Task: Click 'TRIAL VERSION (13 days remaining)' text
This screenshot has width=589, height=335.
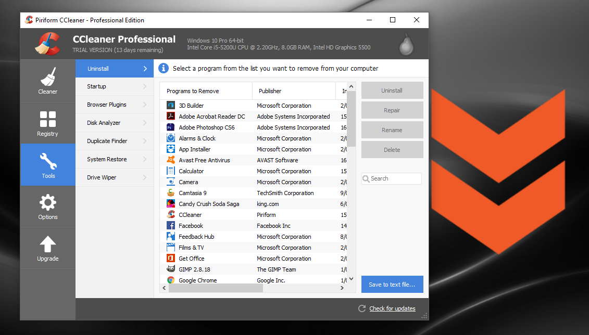Action: point(118,50)
